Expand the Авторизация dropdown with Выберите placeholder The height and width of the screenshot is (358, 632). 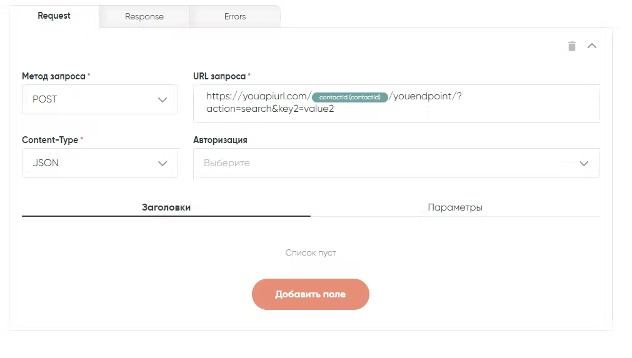pyautogui.click(x=388, y=163)
